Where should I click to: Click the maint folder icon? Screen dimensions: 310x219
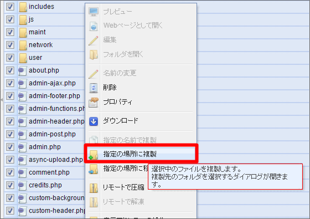pyautogui.click(x=23, y=33)
